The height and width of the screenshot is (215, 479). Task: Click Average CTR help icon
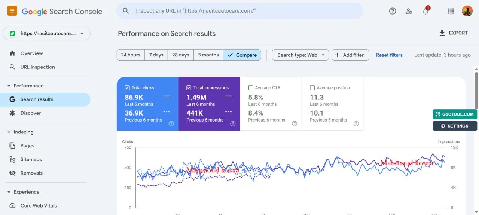[295, 123]
